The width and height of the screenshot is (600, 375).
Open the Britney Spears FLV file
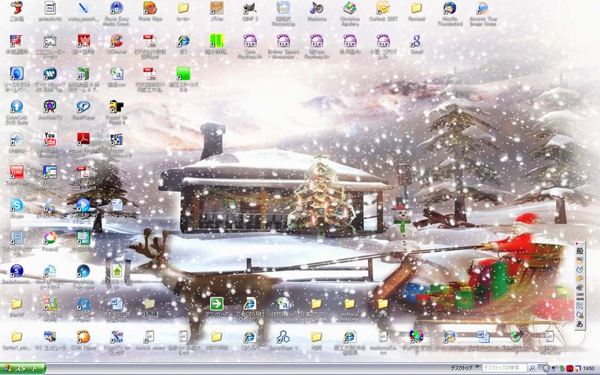[283, 41]
